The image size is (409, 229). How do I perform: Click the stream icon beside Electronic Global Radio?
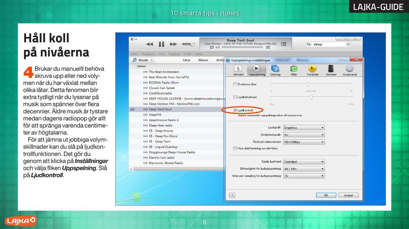click(x=145, y=163)
